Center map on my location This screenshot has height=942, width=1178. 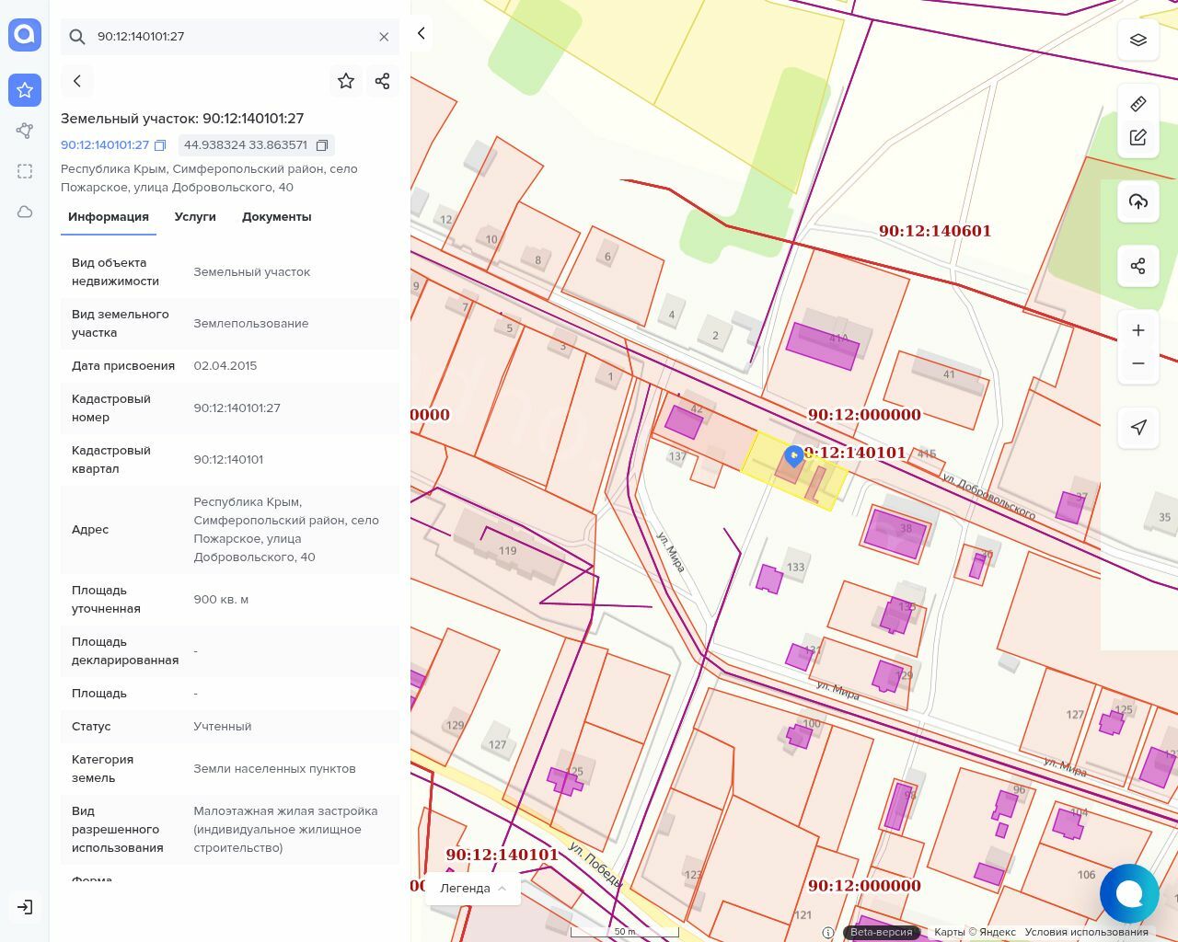pos(1138,427)
